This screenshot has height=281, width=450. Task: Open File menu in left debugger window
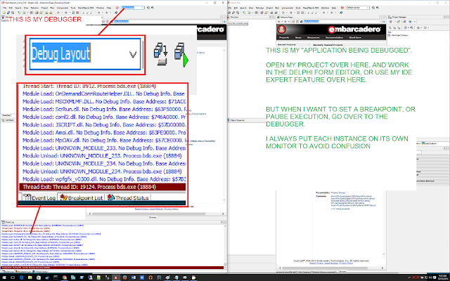click(4, 8)
